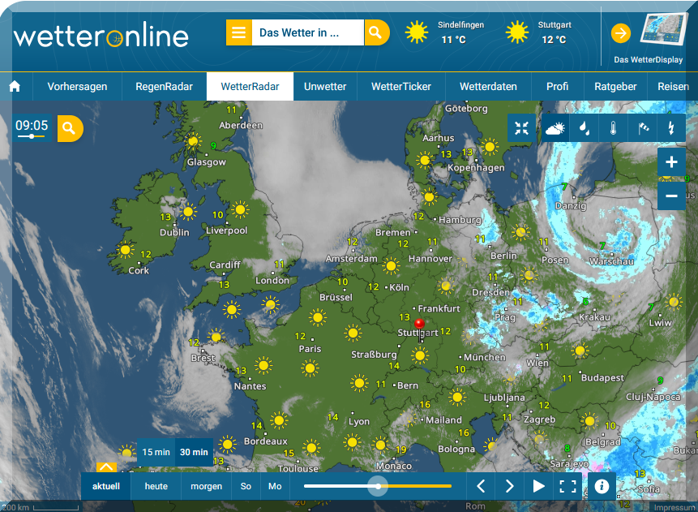Screen dimensions: 698x512
Task: Click the timeline slider handle
Action: [378, 486]
